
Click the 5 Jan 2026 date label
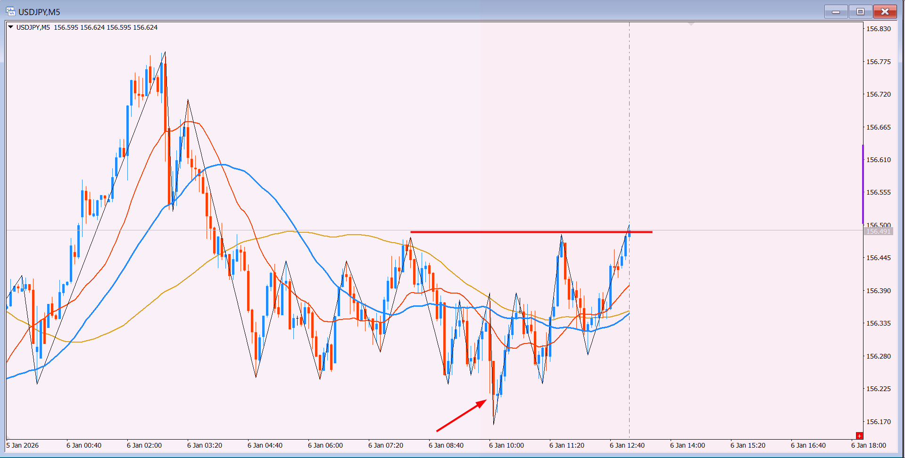click(23, 445)
